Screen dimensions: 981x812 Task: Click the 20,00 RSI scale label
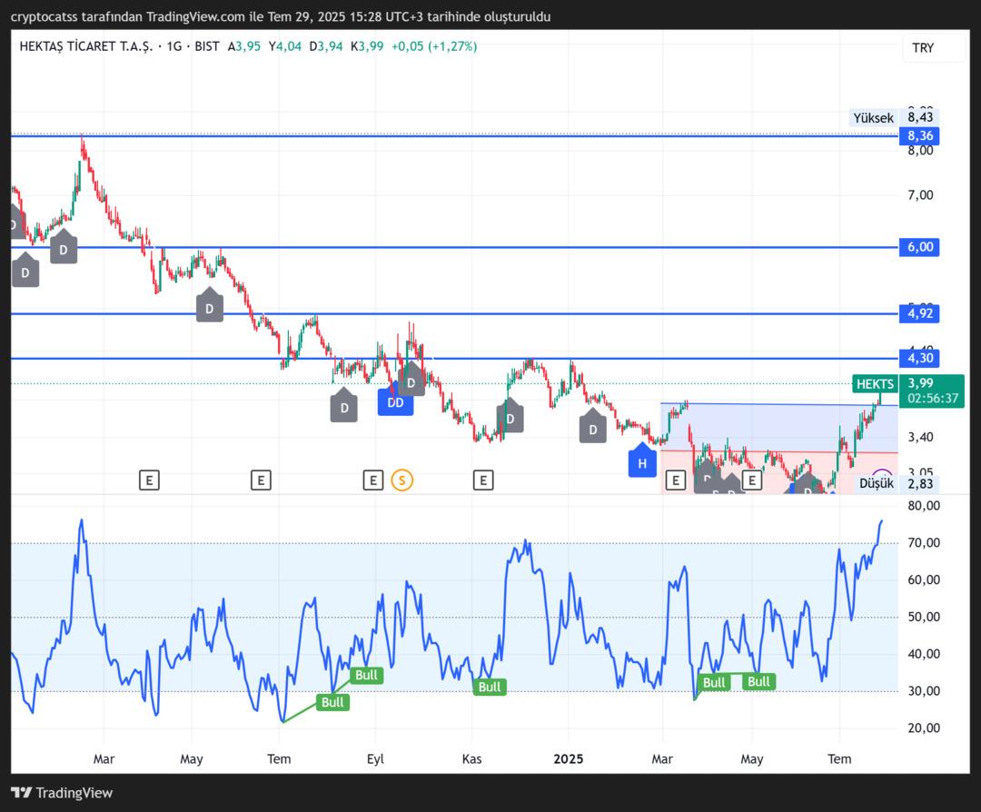click(x=924, y=728)
